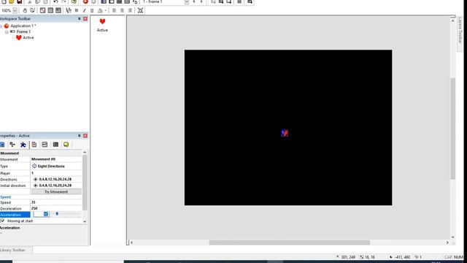This screenshot has height=263, width=467.
Task: Go to previous frame arrow
Action: 194,1
